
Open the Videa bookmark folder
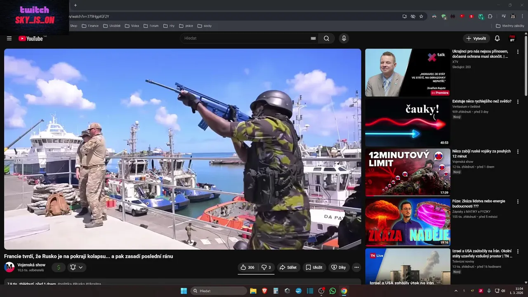132,26
